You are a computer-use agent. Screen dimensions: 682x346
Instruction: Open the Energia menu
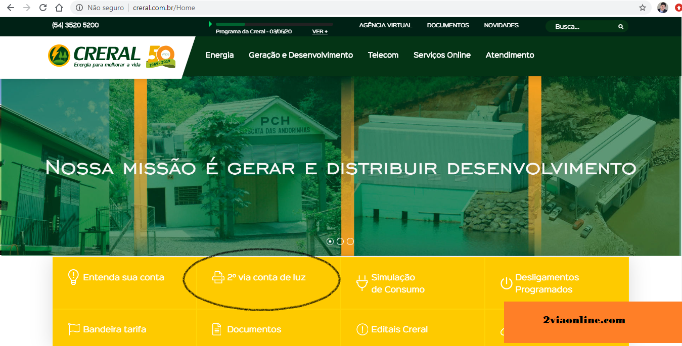219,55
